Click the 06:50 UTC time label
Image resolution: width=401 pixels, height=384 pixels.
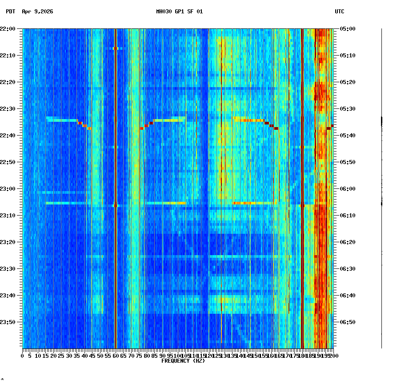348,322
